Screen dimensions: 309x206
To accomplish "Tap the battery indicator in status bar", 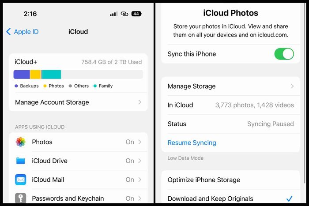I will point(136,14).
